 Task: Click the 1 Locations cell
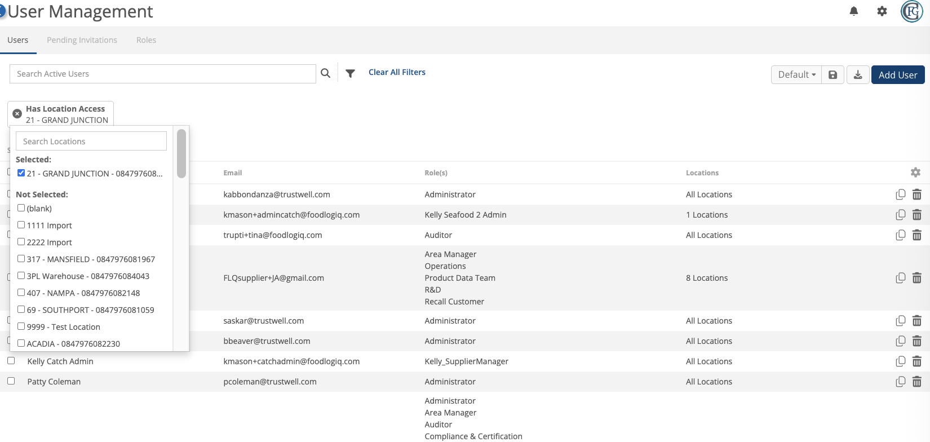(x=707, y=215)
